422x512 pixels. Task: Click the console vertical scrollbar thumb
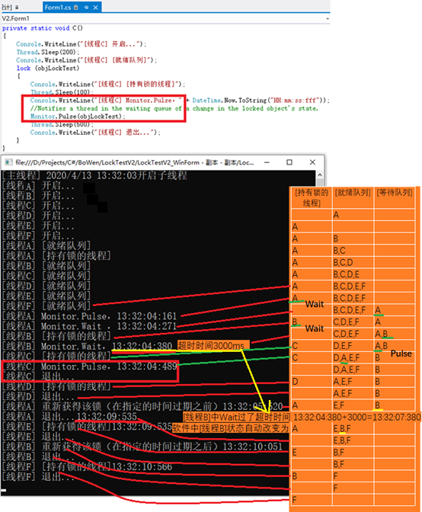tap(320, 182)
